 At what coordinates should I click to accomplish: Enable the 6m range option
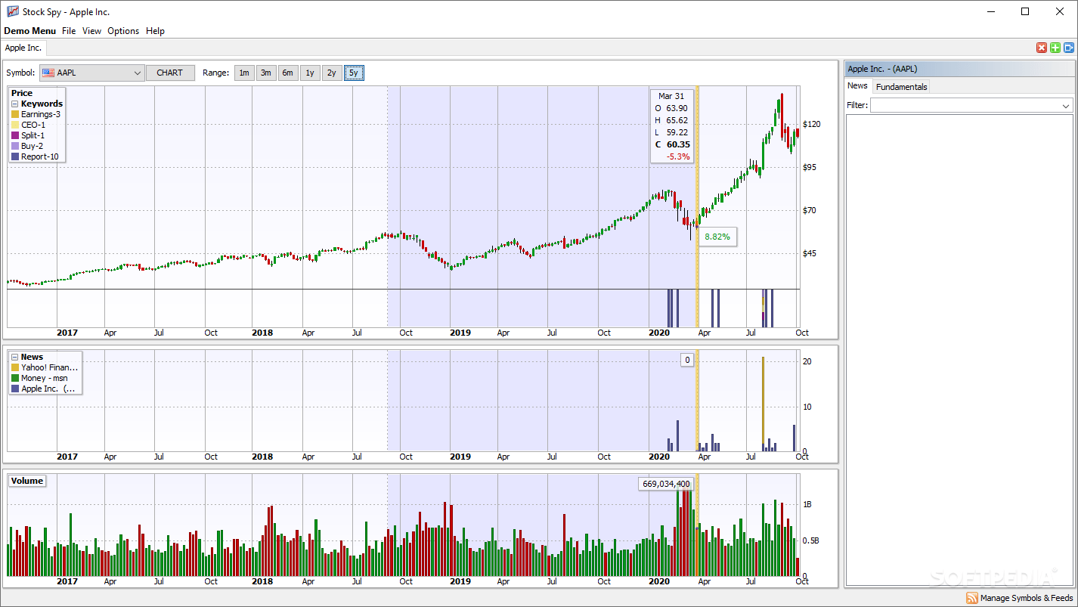click(287, 73)
